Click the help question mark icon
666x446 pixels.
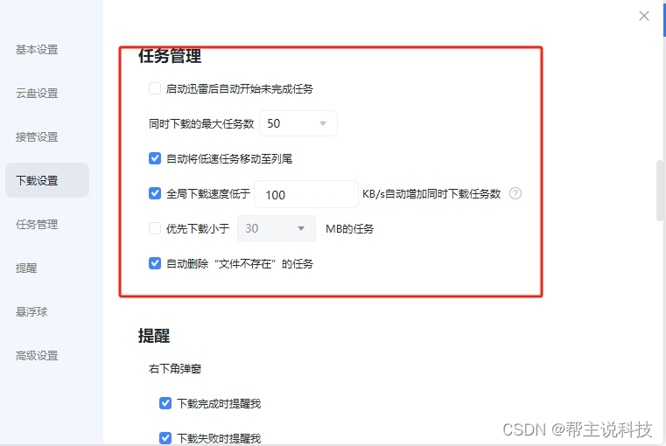(515, 193)
